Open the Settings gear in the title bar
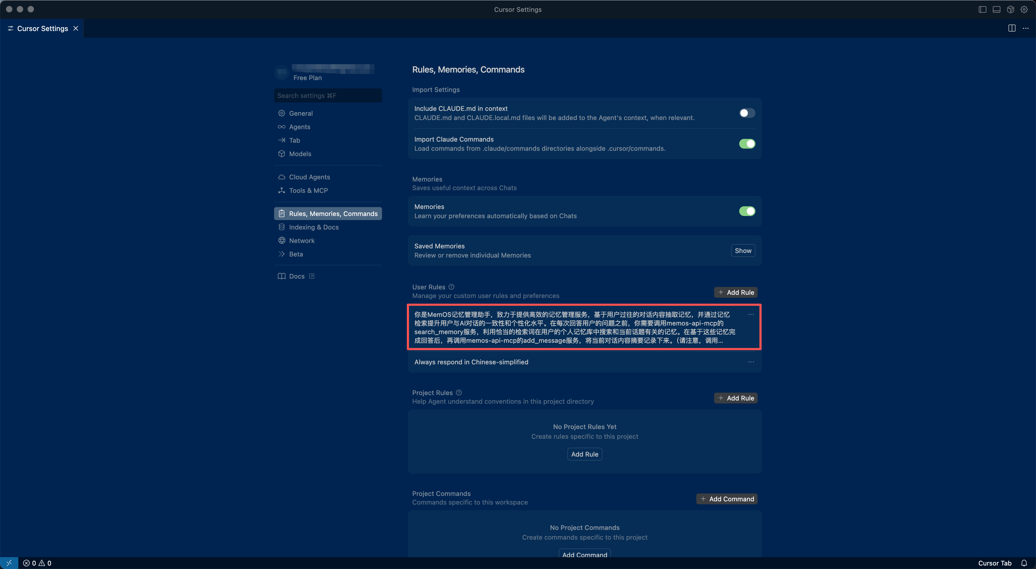The image size is (1036, 569). (x=1025, y=9)
